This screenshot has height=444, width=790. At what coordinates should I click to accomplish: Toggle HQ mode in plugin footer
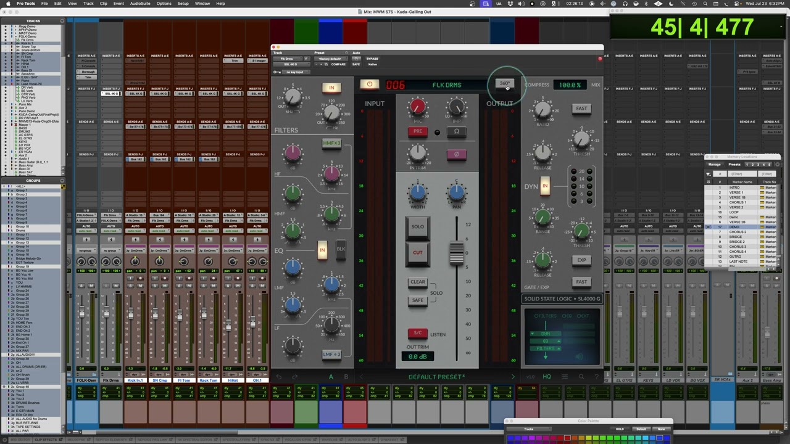[547, 377]
